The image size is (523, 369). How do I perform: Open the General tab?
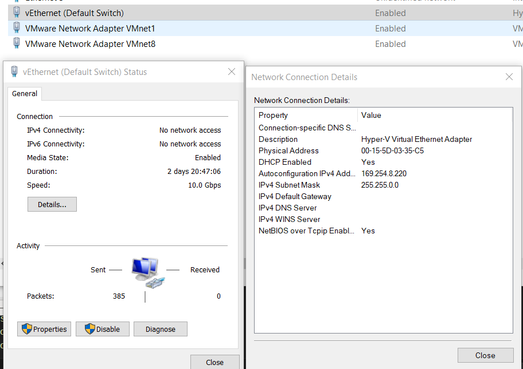tap(25, 93)
